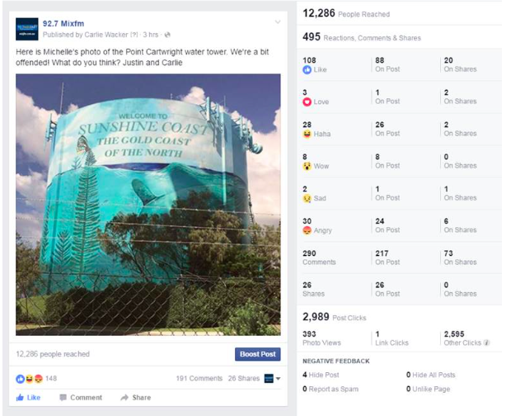
Task: Click the Angry reaction icon under post
Action: (38, 379)
